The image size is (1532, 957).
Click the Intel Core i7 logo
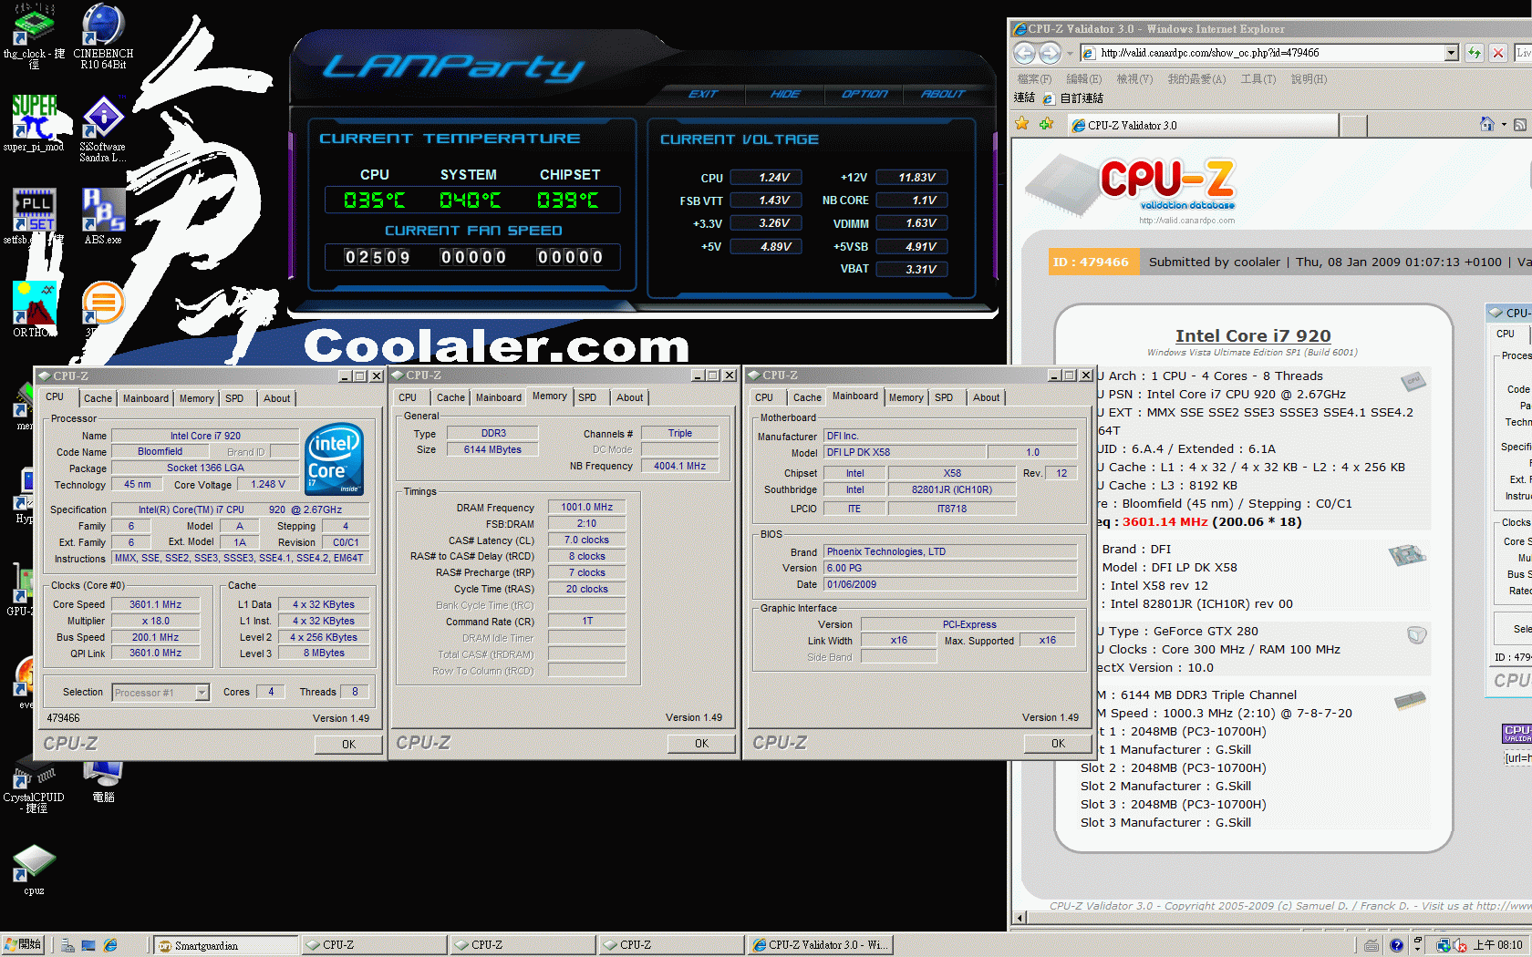334,458
